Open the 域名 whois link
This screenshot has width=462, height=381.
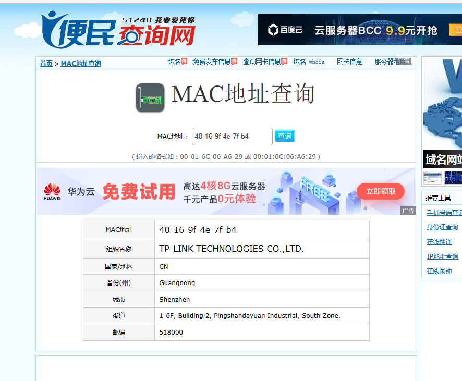[x=309, y=62]
